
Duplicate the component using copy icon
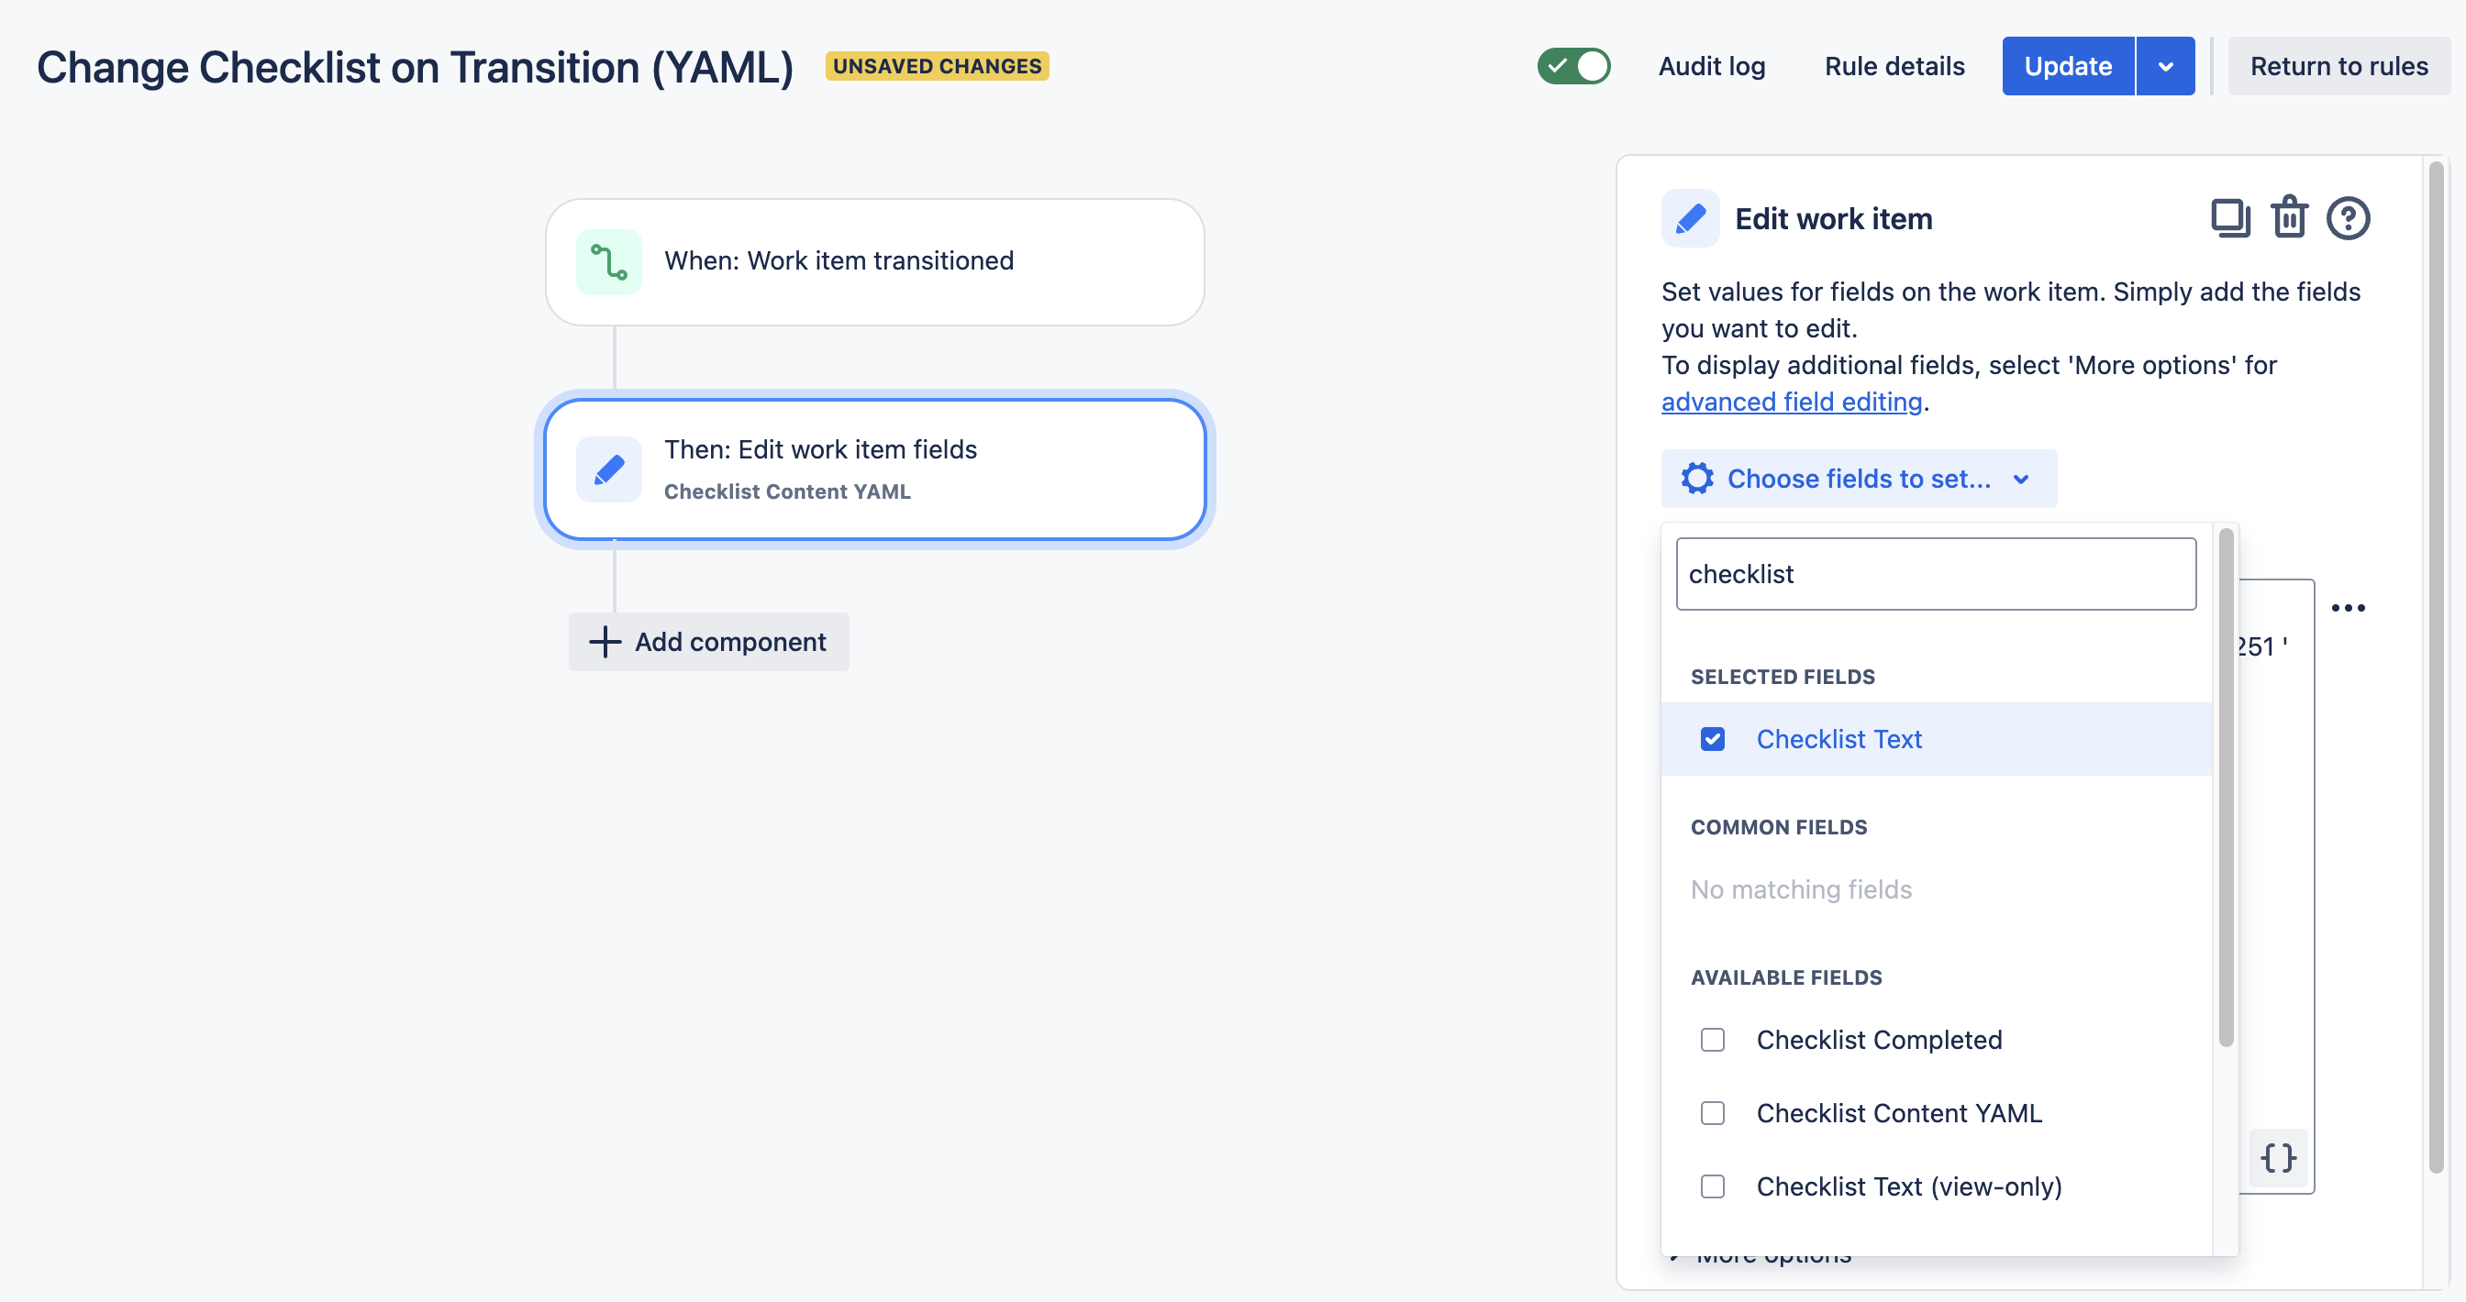point(2231,218)
